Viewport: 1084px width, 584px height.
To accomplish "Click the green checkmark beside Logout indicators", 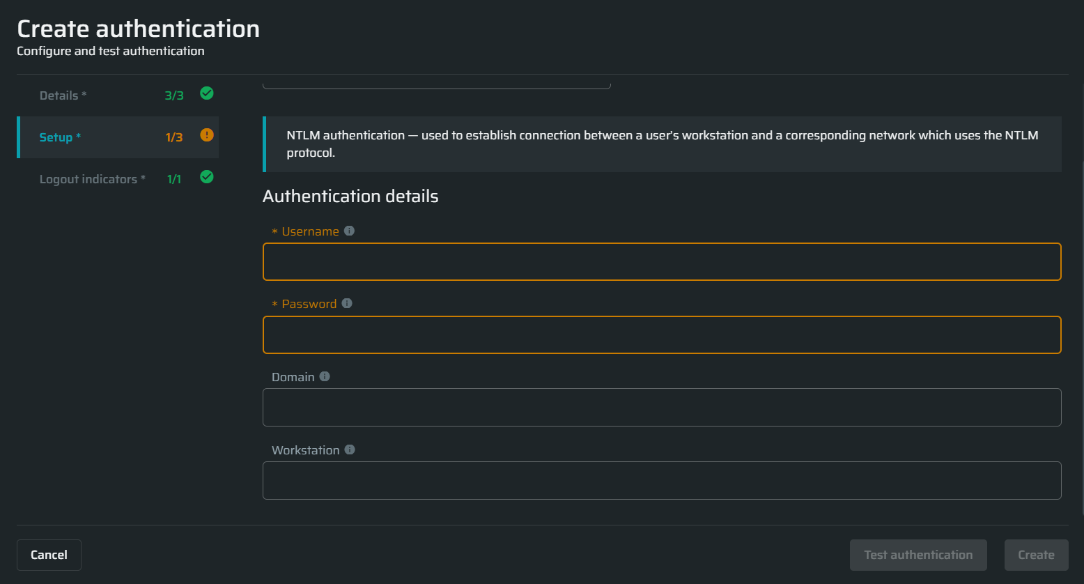I will [207, 177].
